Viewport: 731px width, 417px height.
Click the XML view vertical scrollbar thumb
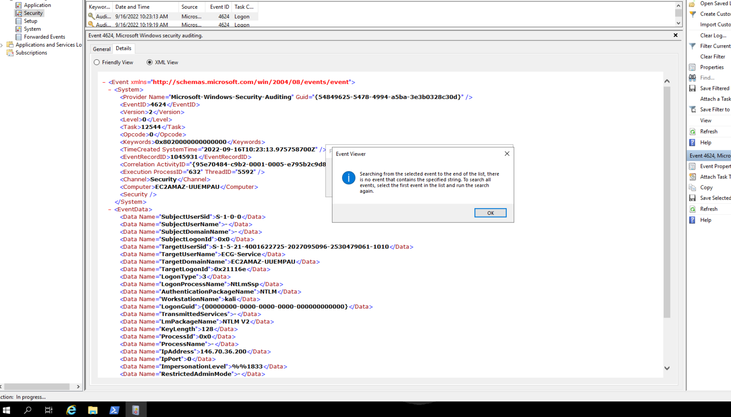[667, 202]
